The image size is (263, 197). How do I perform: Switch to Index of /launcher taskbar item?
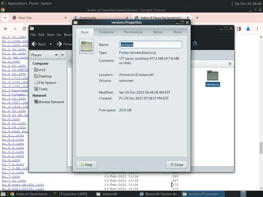30,194
